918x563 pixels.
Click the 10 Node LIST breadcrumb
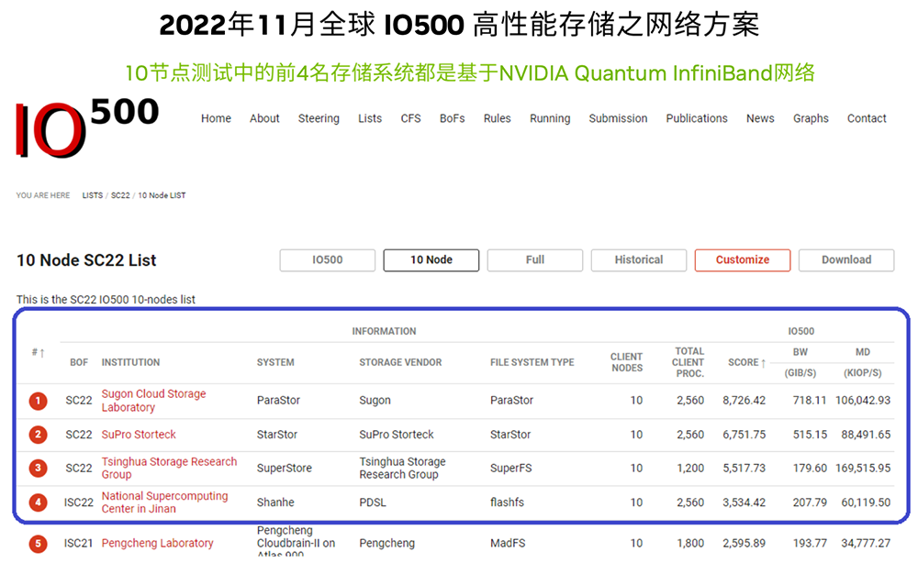coord(162,195)
